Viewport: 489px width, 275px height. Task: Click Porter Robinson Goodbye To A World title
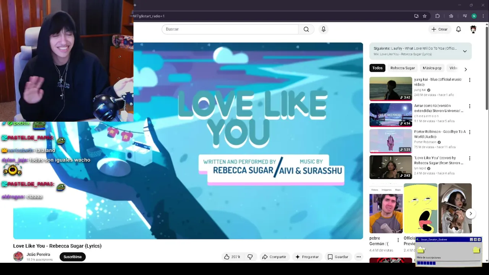click(x=440, y=134)
